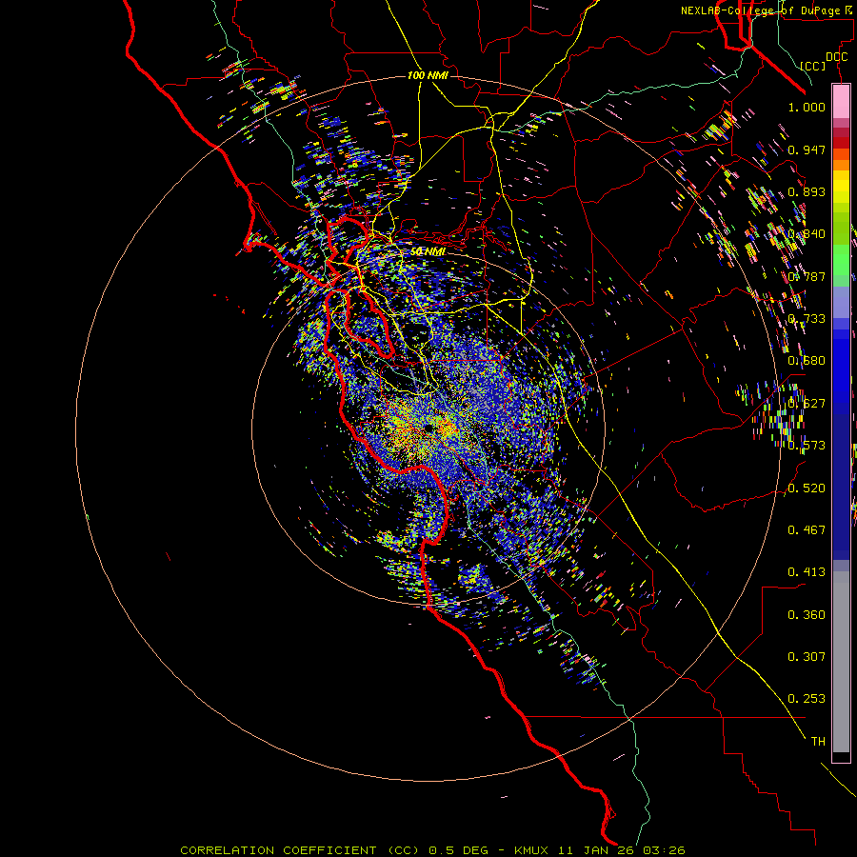Click the [CC] product label
The image size is (857, 857).
812,66
